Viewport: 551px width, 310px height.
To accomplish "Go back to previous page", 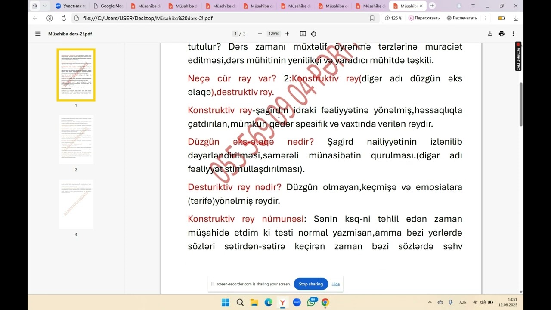I will pos(35,18).
